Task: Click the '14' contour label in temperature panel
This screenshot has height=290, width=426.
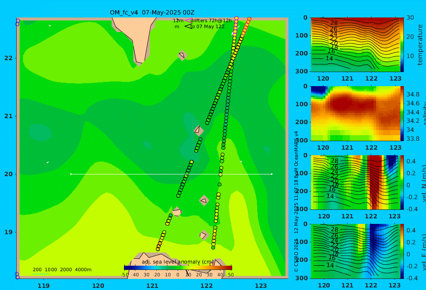Action: [x=329, y=58]
